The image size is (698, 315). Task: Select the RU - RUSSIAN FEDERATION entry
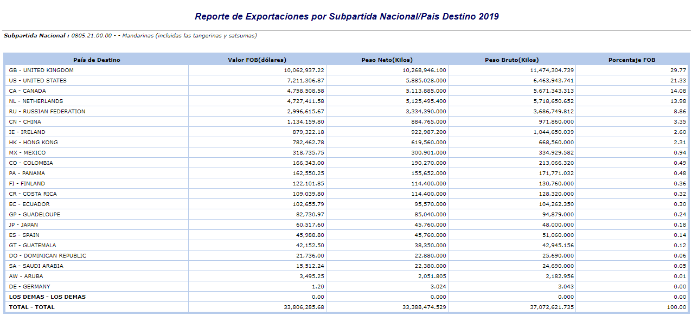[47, 112]
